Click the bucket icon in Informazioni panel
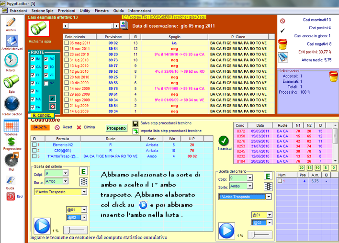339x243 pixels. tap(333, 77)
